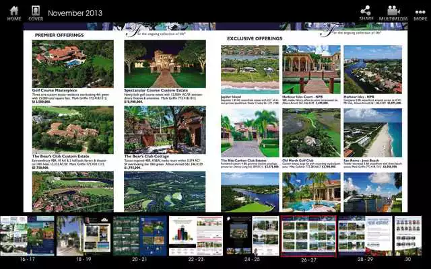This screenshot has width=431, height=269.
Task: Open the Multimedia camera icon
Action: 393,13
